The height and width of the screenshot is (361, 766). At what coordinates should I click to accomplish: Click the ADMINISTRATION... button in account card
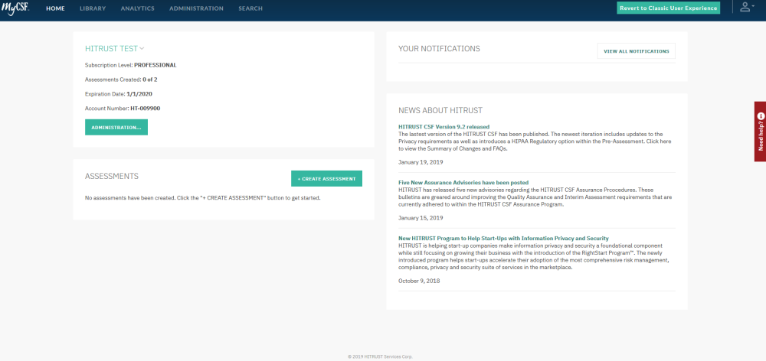point(116,127)
